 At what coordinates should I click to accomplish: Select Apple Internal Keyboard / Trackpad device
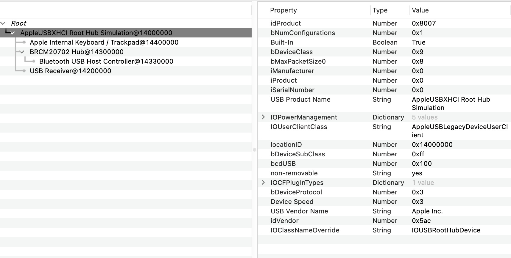tap(104, 43)
